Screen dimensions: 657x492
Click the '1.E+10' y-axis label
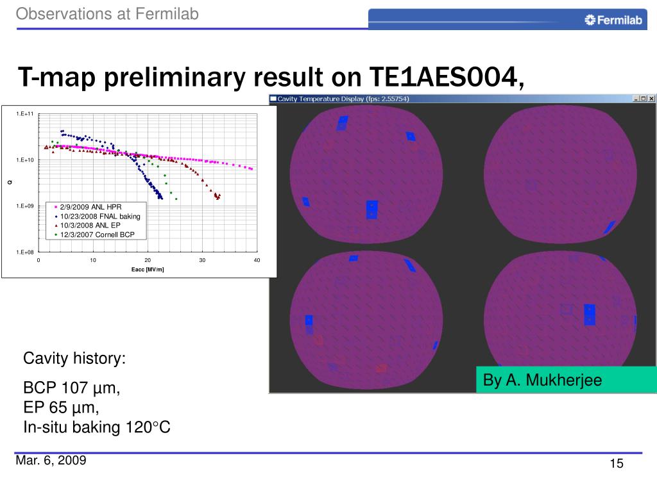coord(25,160)
